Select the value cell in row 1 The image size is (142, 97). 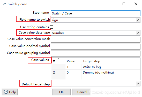73,67
